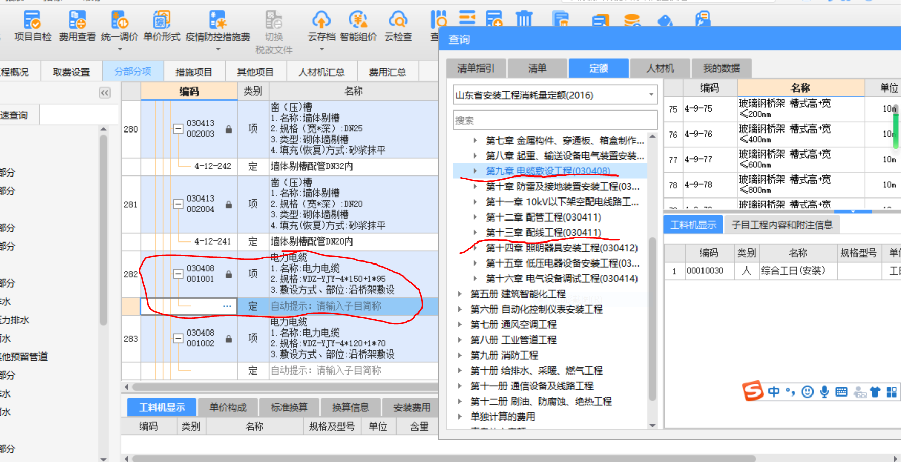Open the 标准换算 bottom tab
The width and height of the screenshot is (901, 462).
pos(289,407)
